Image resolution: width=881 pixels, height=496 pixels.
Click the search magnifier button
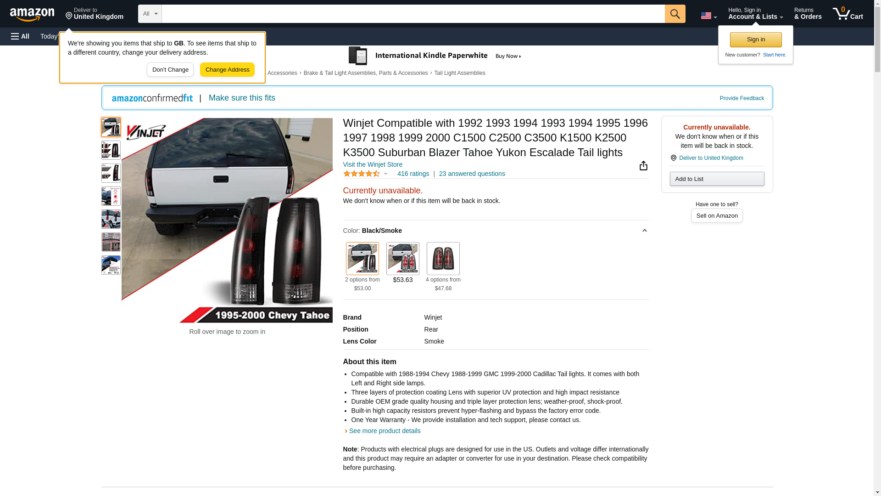click(x=675, y=14)
